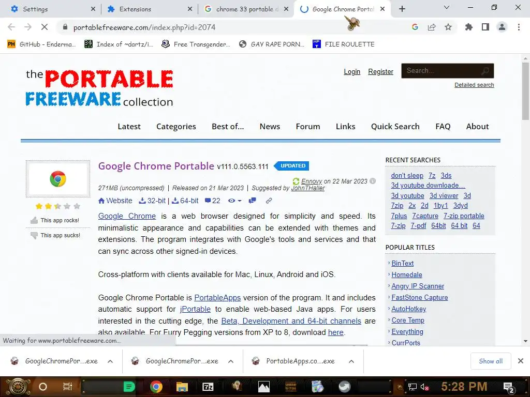Click the Login link
The height and width of the screenshot is (397, 530).
(x=352, y=71)
